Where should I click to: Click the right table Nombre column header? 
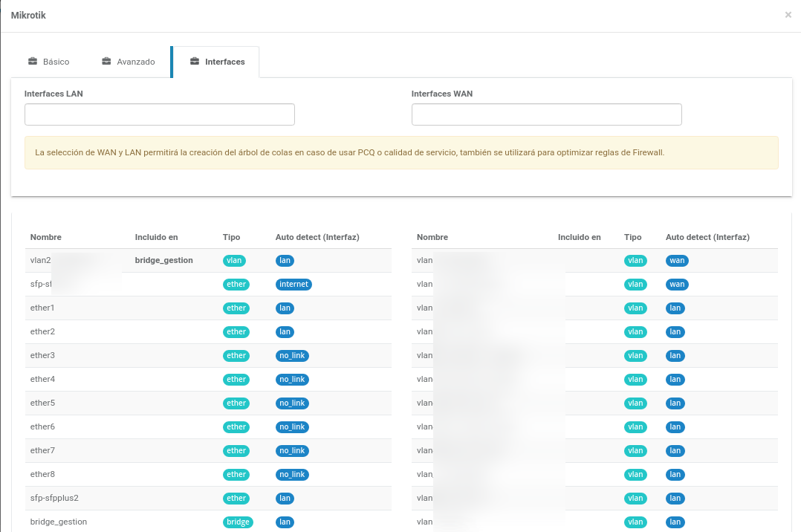point(432,237)
